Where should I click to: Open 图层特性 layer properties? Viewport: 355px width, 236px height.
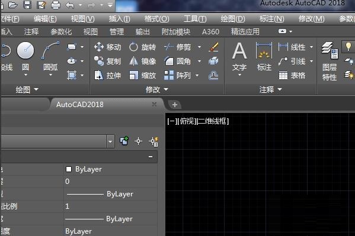[x=330, y=62]
